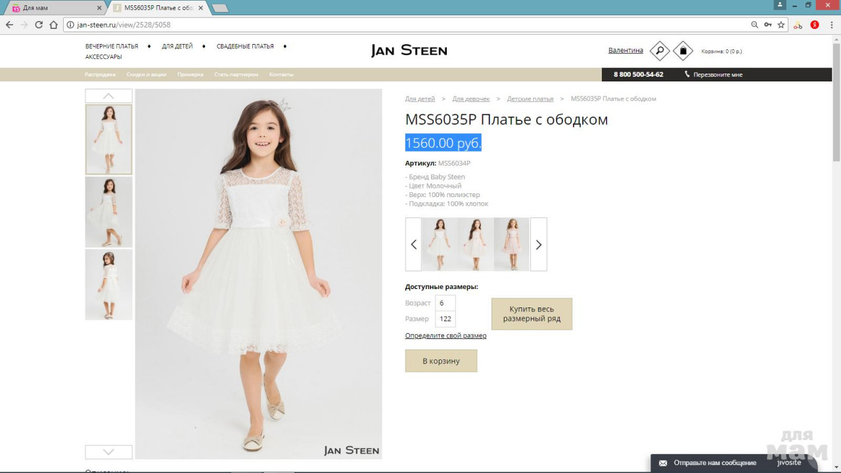Show previous related dresses with left arrow
Viewport: 841px width, 473px height.
point(413,244)
